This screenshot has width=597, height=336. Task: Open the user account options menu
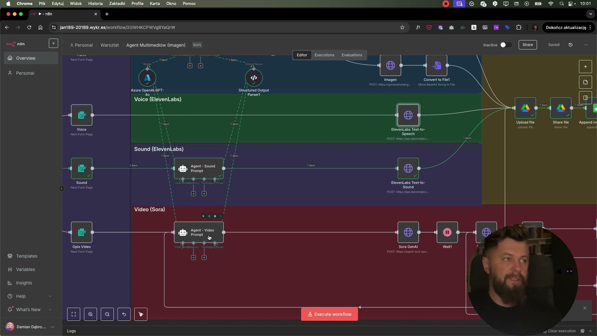(53, 327)
